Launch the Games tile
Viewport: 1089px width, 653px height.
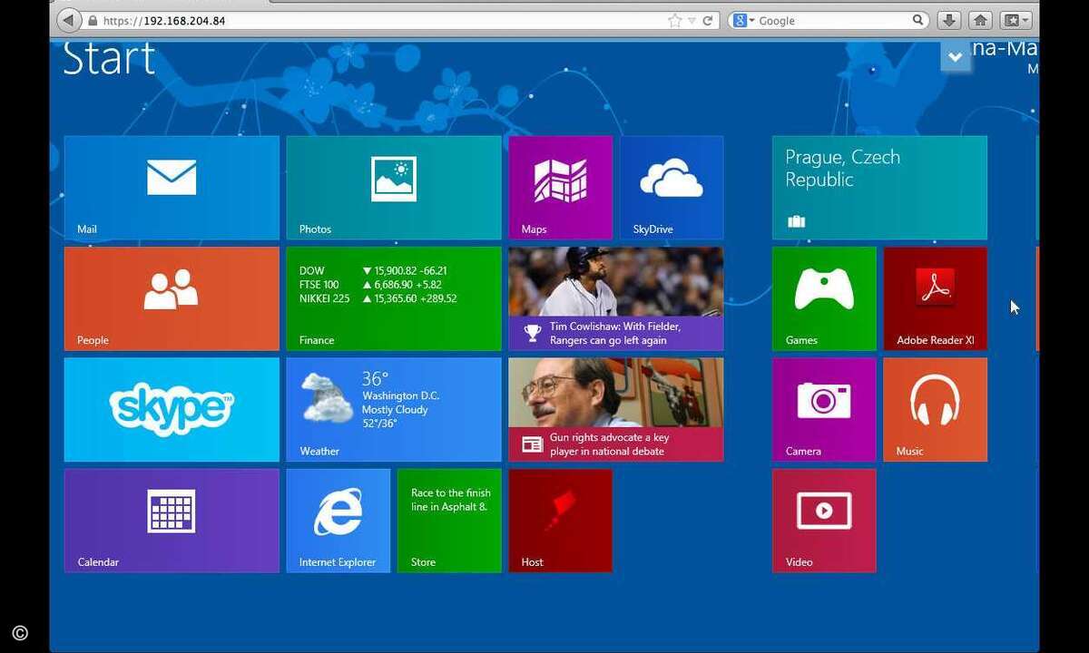click(x=824, y=298)
